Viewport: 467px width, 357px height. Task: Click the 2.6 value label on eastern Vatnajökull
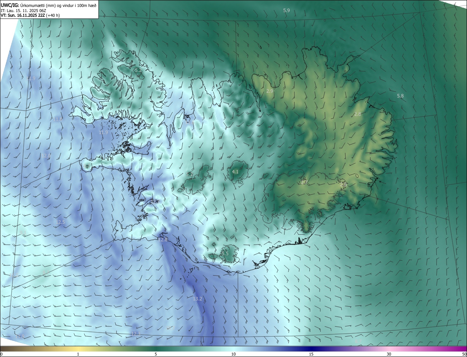tap(343, 185)
